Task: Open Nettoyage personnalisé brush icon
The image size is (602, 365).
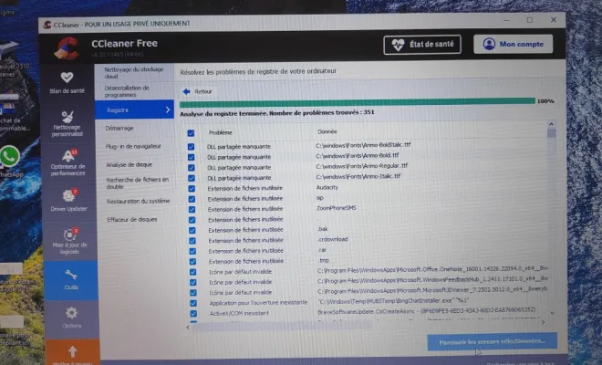Action: click(x=67, y=117)
